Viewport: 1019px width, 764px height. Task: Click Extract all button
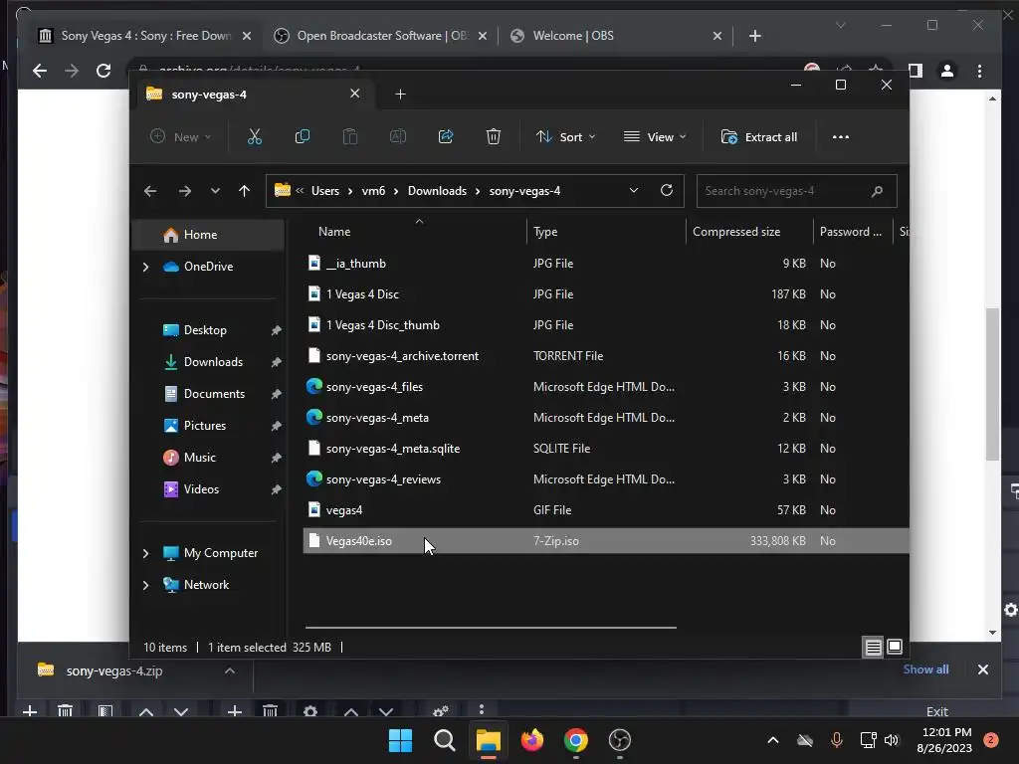(x=759, y=137)
